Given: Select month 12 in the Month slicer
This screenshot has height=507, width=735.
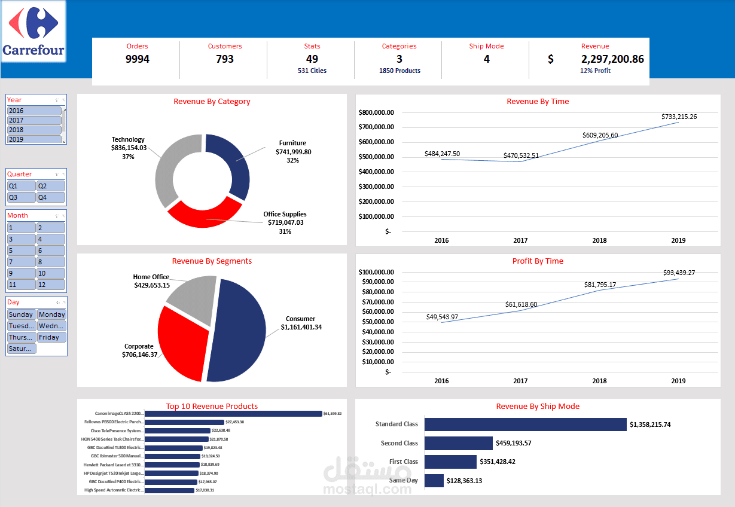Looking at the screenshot, I should click(51, 284).
